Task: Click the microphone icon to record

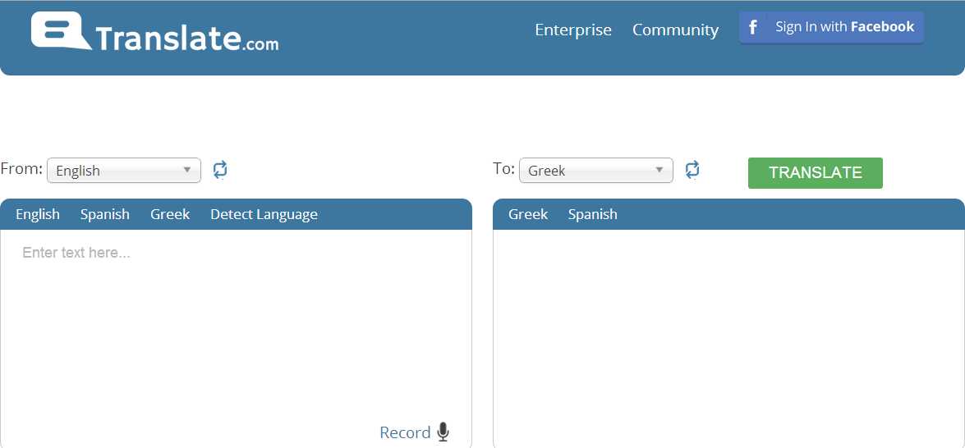Action: tap(443, 432)
